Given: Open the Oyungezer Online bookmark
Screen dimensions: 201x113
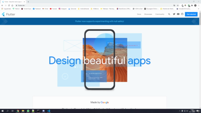Looking at the screenshot, I should coord(151,9).
